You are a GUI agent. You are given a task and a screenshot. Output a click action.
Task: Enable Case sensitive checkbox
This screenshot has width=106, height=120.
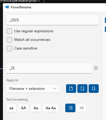9,48
